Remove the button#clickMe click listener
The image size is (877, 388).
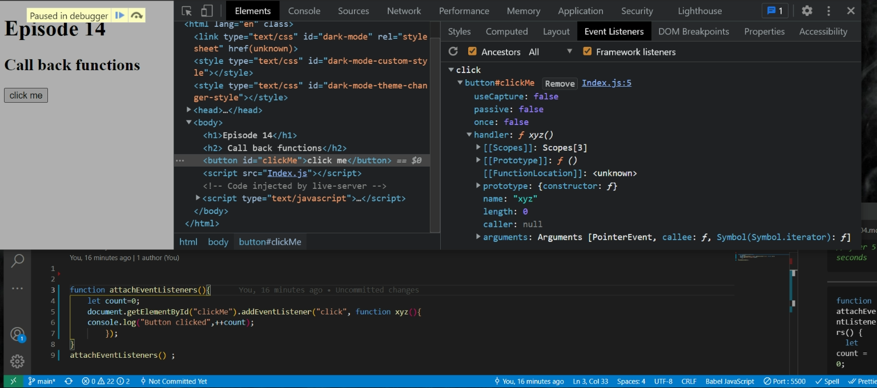[560, 83]
